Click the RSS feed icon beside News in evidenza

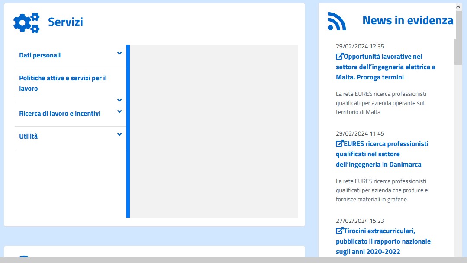337,22
